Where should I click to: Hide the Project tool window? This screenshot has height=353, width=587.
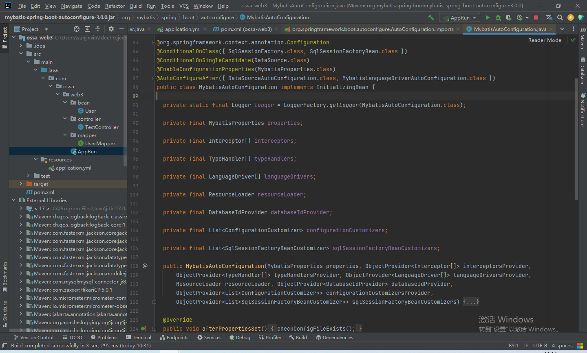tap(121, 29)
